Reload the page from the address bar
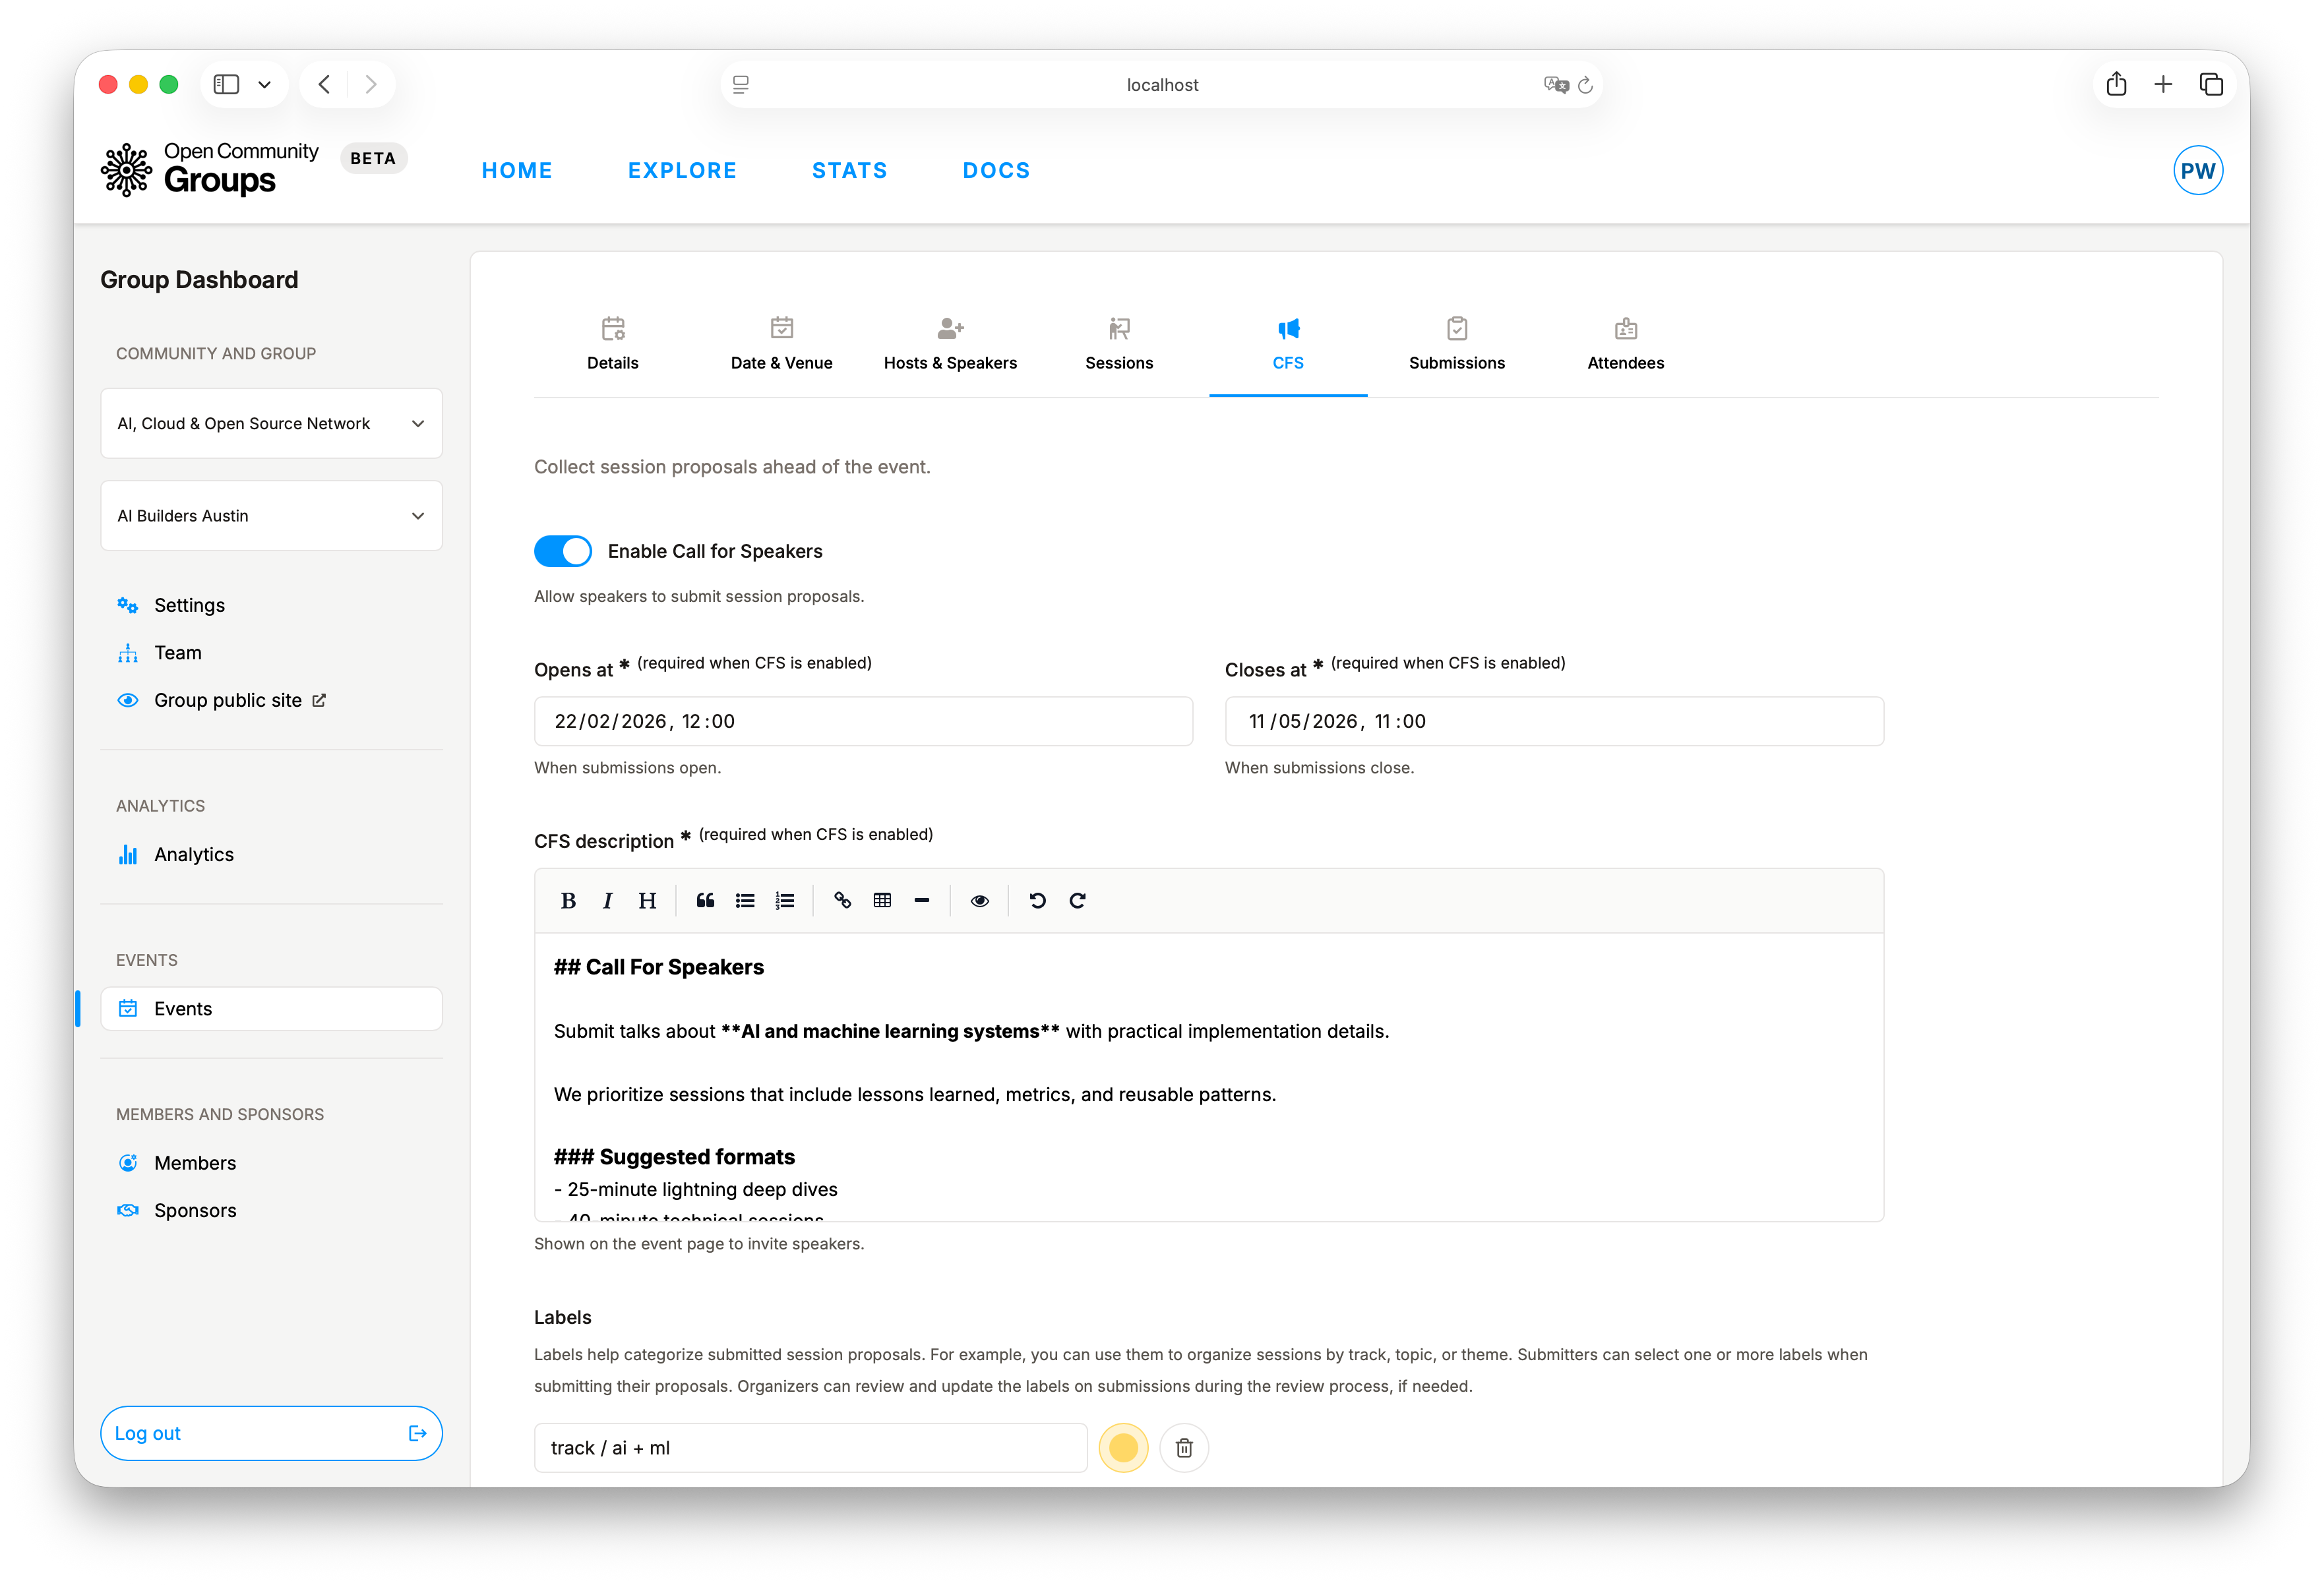The width and height of the screenshot is (2324, 1585). point(1585,85)
